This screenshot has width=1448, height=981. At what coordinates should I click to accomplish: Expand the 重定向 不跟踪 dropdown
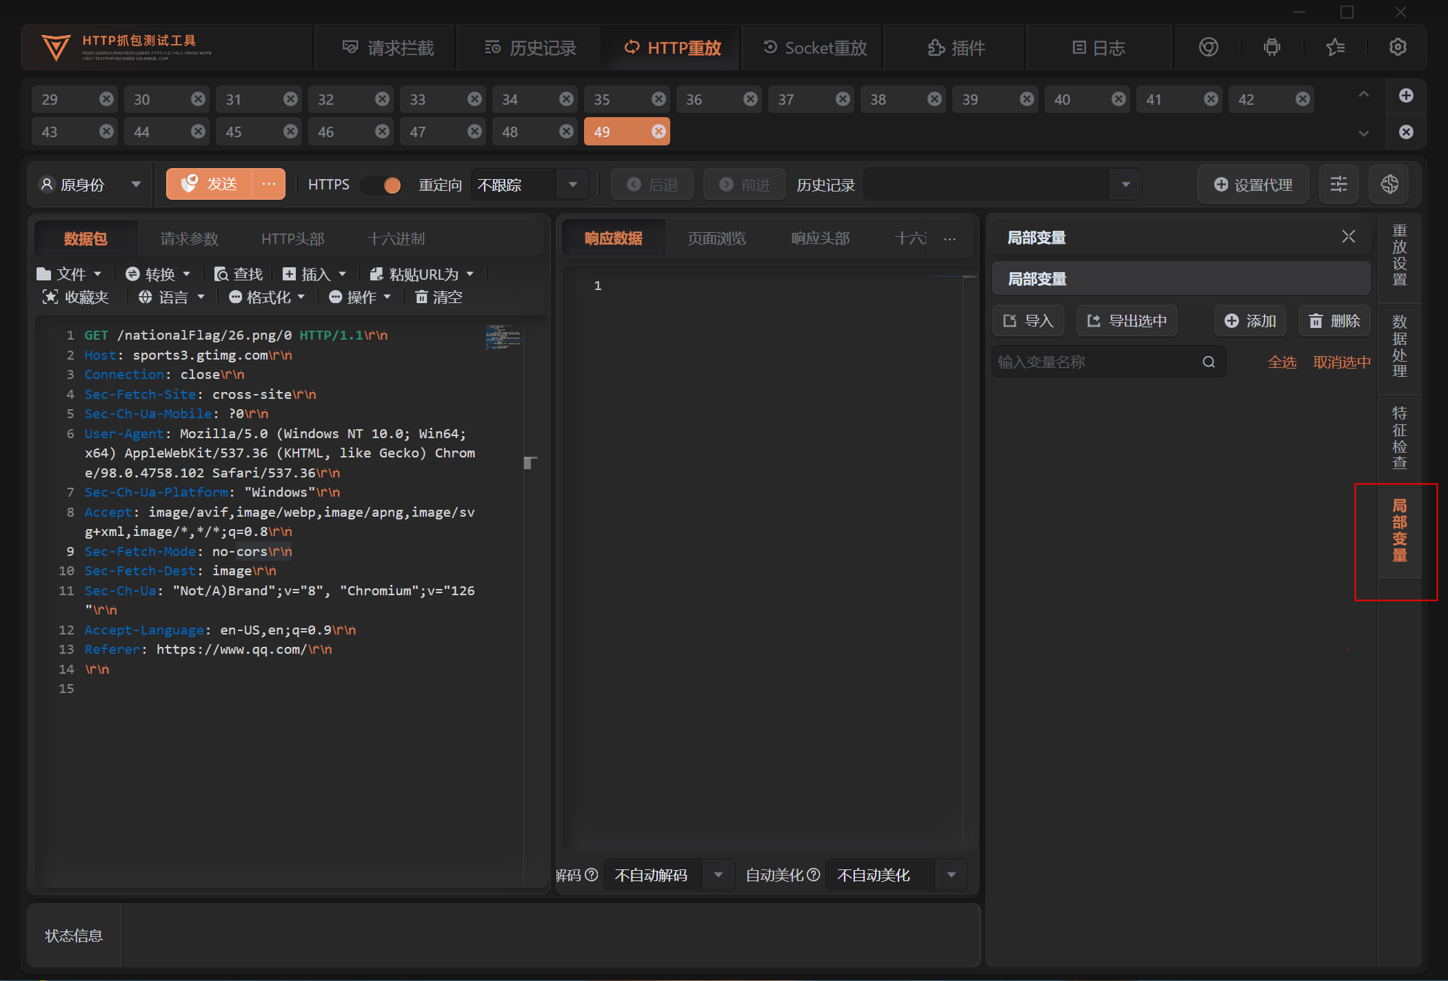[572, 185]
